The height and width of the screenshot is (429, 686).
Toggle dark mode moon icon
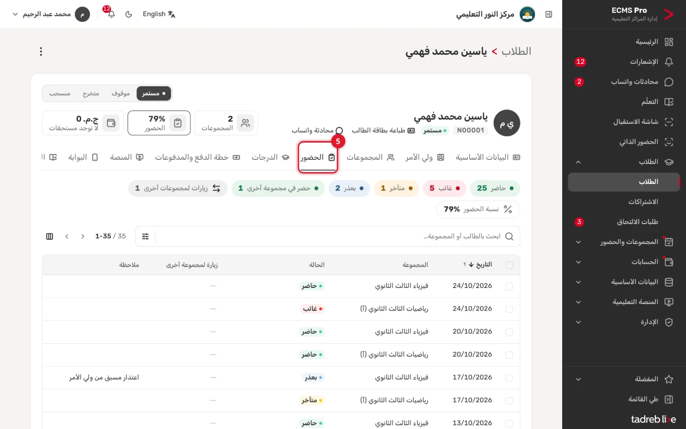129,14
